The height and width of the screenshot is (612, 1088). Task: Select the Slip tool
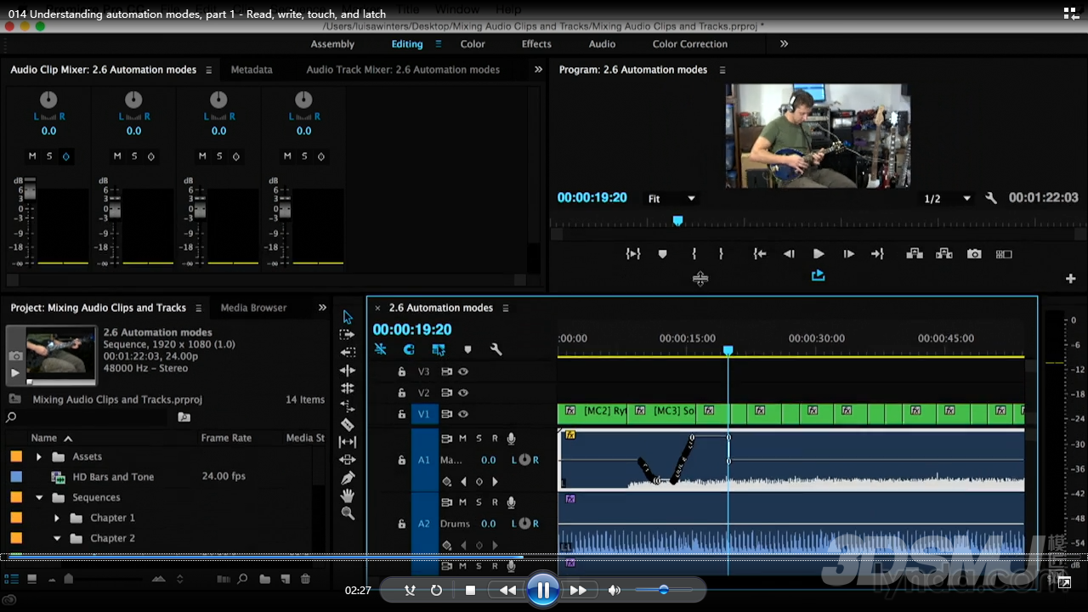point(348,442)
